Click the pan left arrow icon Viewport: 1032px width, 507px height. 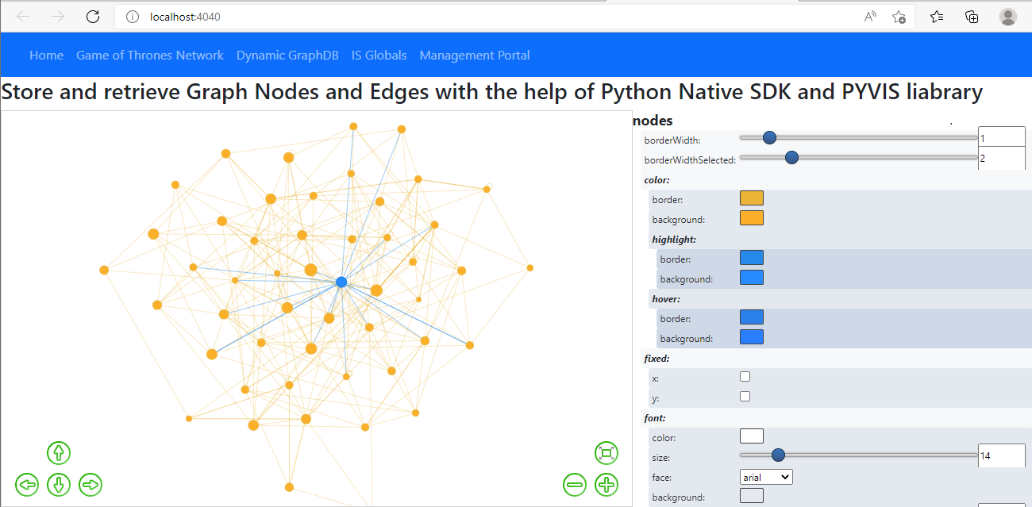click(27, 484)
